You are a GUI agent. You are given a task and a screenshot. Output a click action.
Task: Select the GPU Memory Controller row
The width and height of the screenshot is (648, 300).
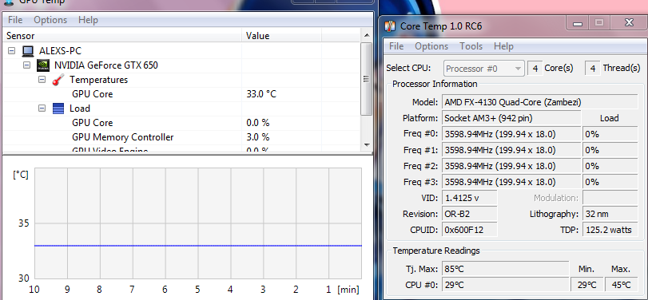coord(182,137)
